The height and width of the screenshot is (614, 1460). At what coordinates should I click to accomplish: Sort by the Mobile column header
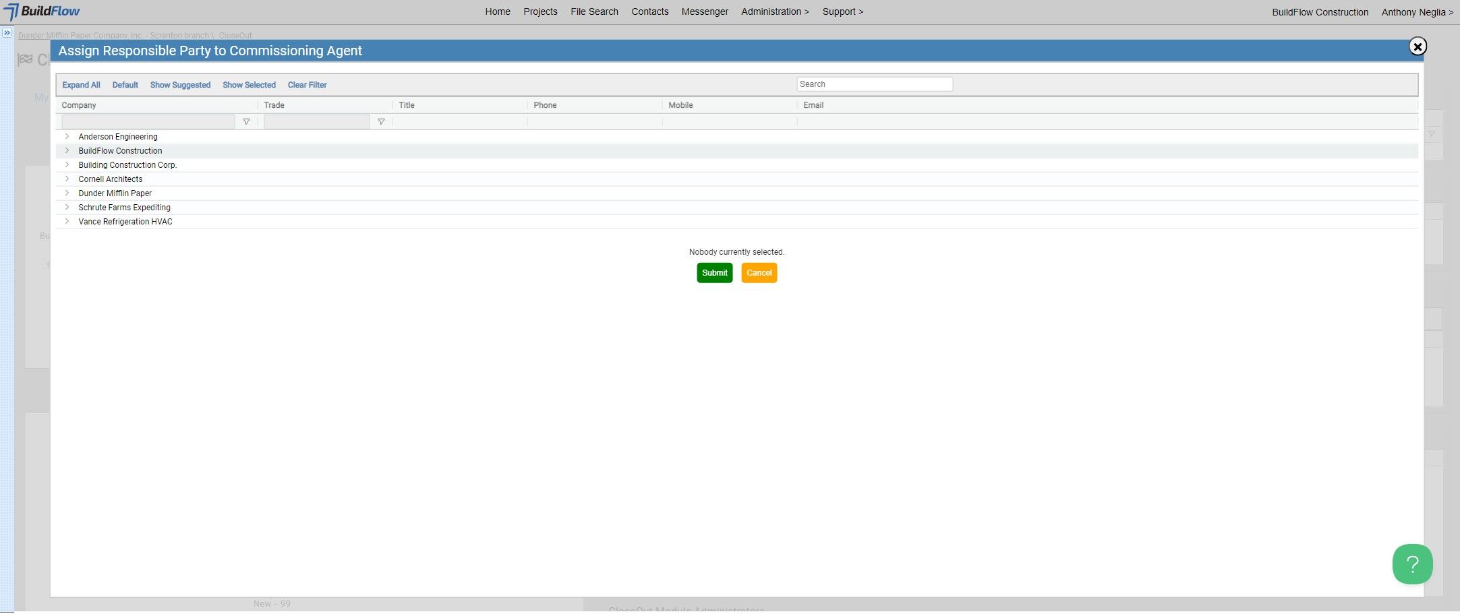(x=680, y=105)
